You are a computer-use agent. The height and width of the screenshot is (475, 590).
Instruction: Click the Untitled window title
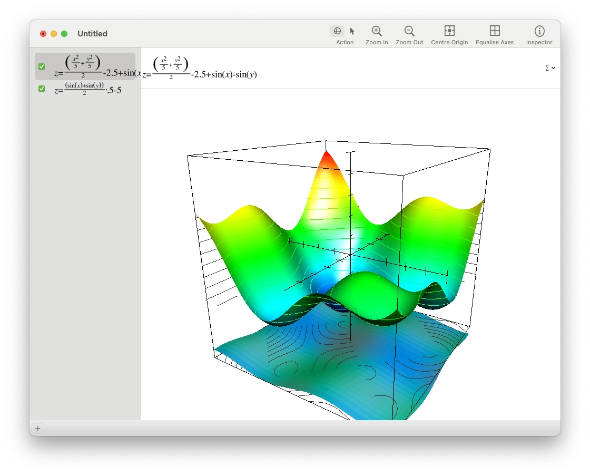92,34
